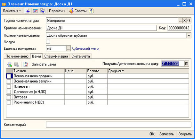Screen dimensions: 195x139
Task: Switch to the Счета учета tab
Action: pyautogui.click(x=81, y=56)
